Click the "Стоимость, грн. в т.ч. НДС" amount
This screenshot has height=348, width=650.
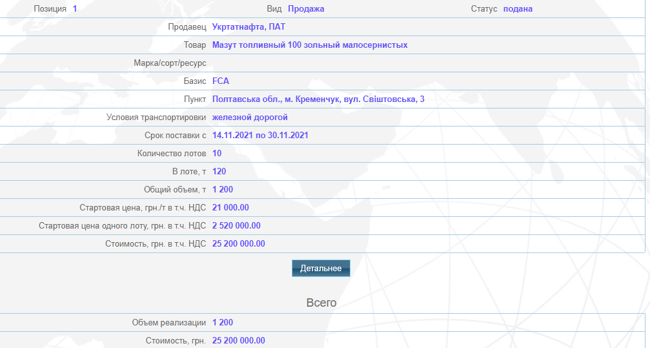pyautogui.click(x=238, y=244)
